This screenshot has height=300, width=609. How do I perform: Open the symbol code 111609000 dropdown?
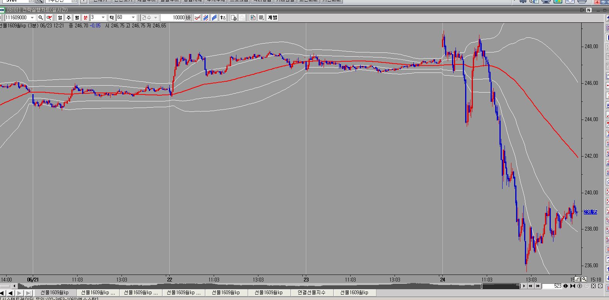tap(32, 18)
